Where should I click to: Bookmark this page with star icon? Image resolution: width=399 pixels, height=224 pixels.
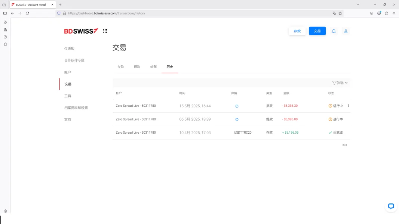click(340, 13)
